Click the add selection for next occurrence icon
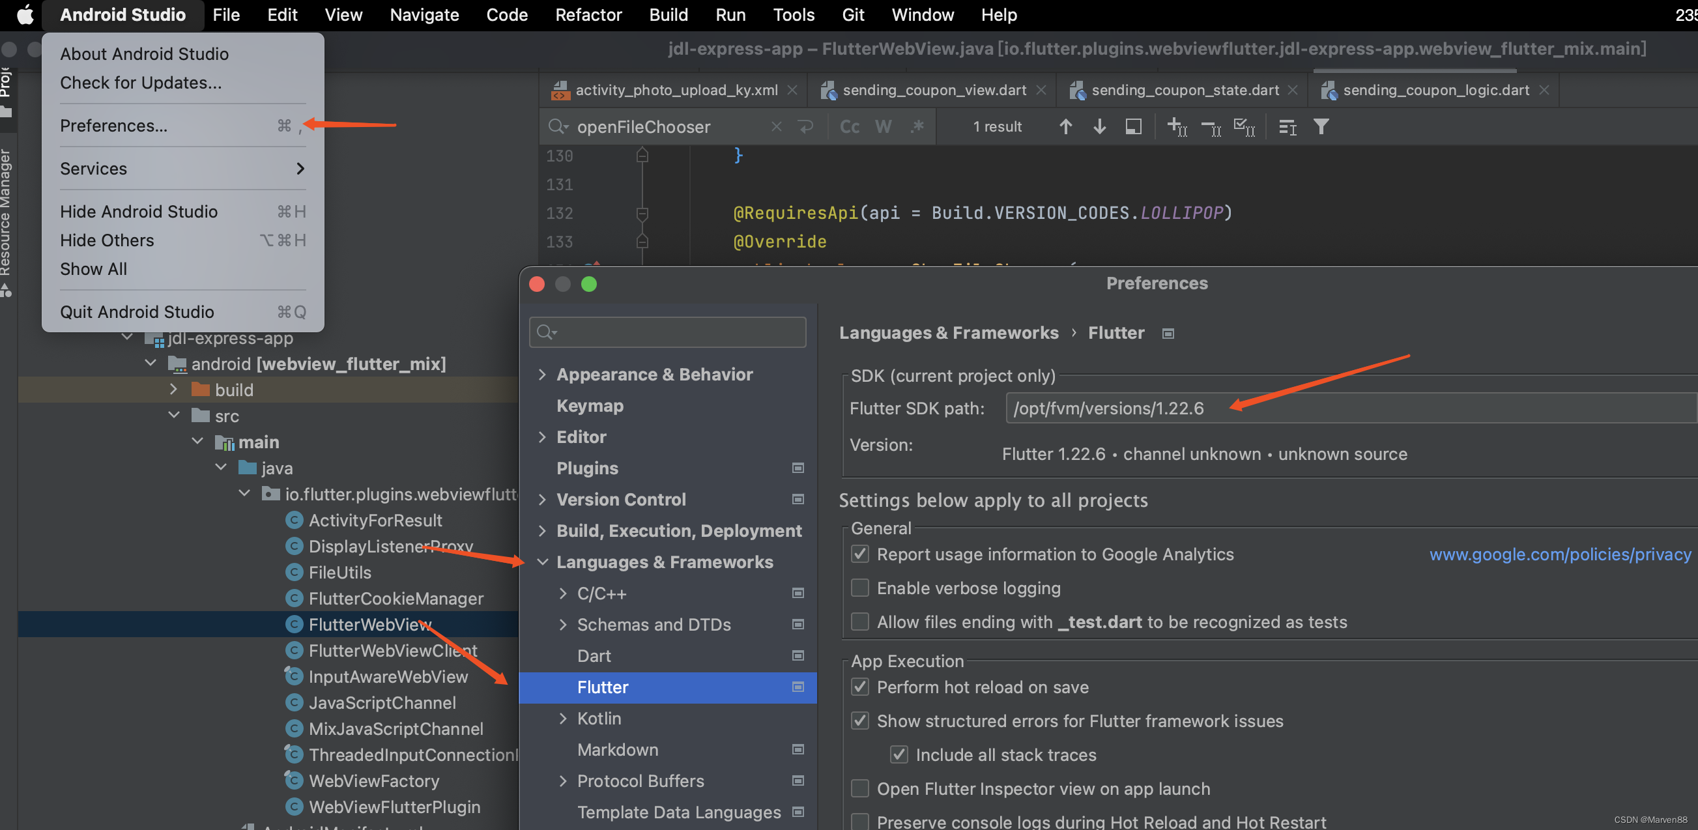1698x830 pixels. (x=1177, y=126)
